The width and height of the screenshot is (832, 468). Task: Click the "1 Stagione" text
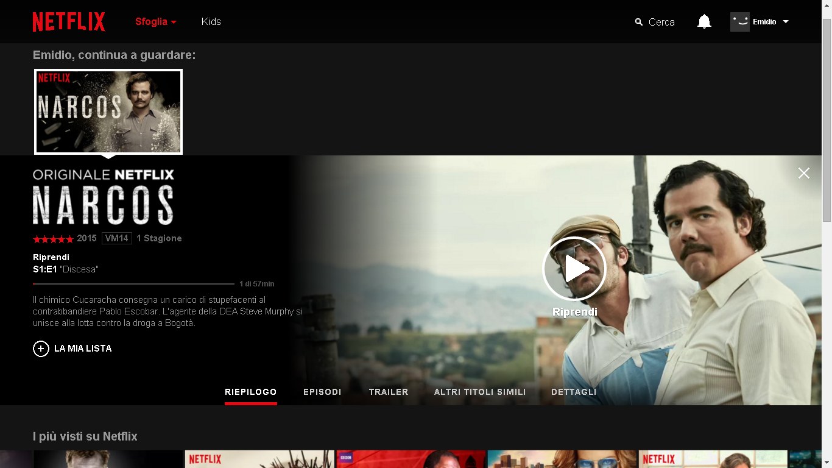[x=159, y=238]
